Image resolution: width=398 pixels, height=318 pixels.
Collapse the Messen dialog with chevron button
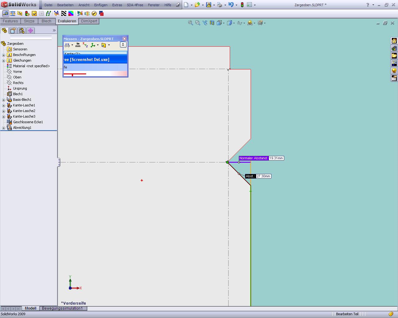123,45
